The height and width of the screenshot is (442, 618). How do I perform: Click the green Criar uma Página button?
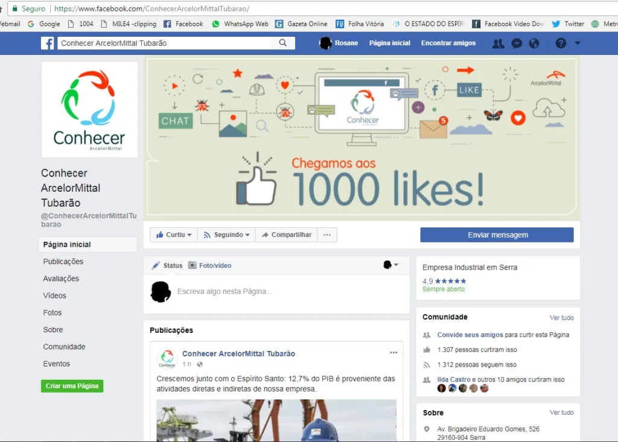pyautogui.click(x=72, y=386)
